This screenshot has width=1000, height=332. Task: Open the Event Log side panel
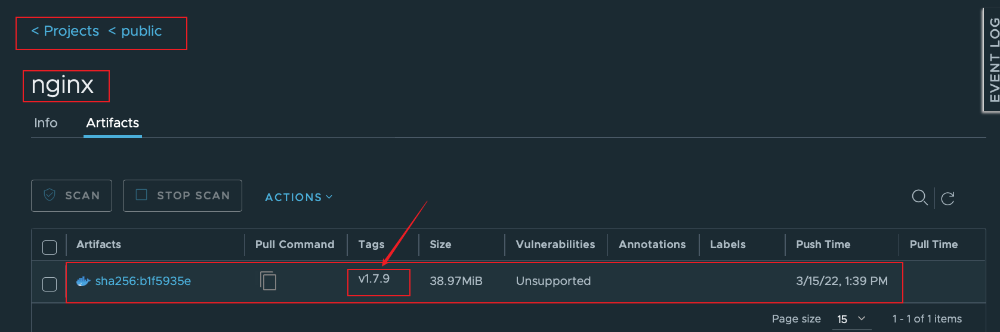click(993, 59)
